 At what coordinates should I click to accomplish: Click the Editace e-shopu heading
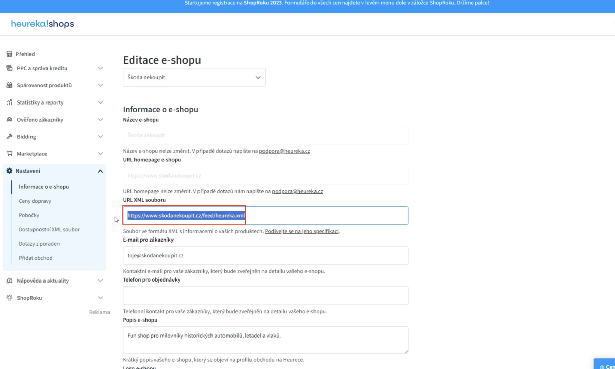click(162, 60)
